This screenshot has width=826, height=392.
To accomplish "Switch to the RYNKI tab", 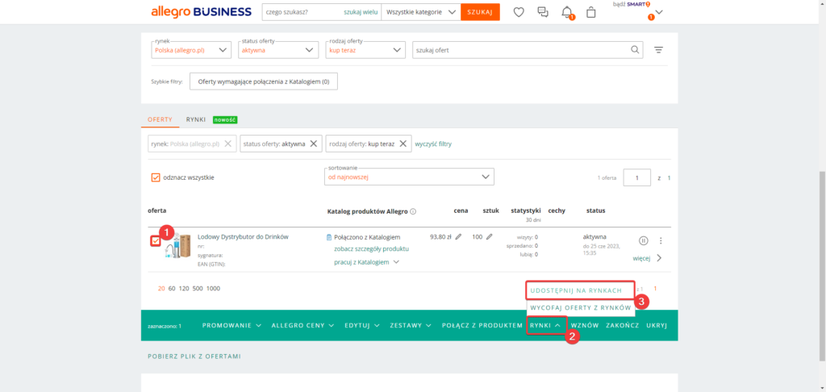I will (x=195, y=119).
